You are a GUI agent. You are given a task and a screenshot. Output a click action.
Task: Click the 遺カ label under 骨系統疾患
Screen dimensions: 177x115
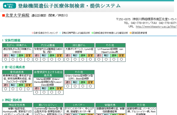pyautogui.click(x=6, y=85)
